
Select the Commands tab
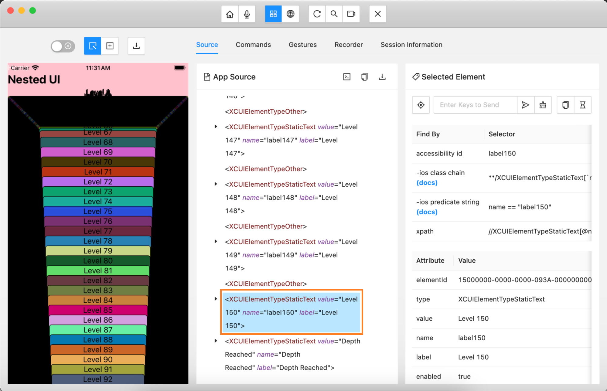coord(253,44)
